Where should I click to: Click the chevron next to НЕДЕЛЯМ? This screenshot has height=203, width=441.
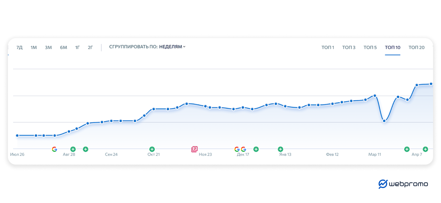[x=184, y=47]
